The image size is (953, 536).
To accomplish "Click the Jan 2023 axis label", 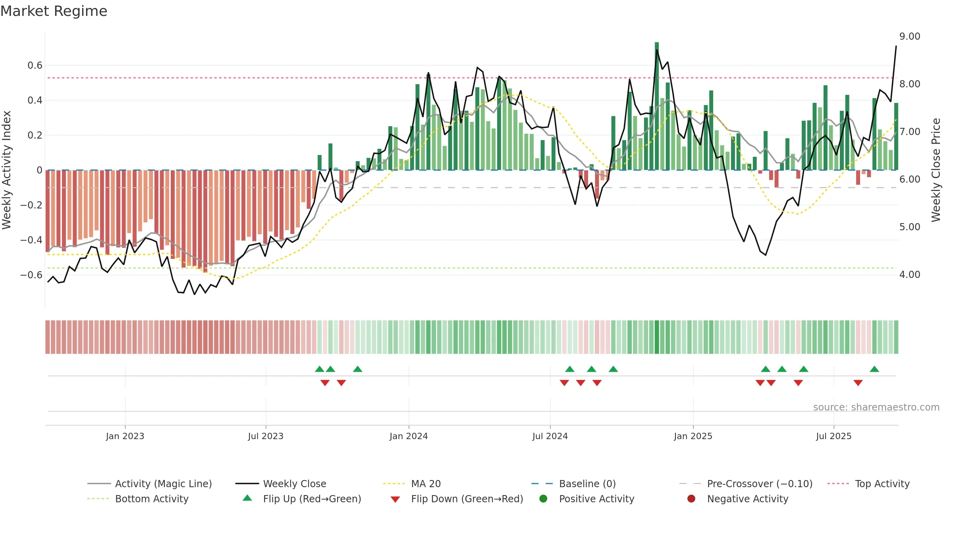I will pos(125,436).
